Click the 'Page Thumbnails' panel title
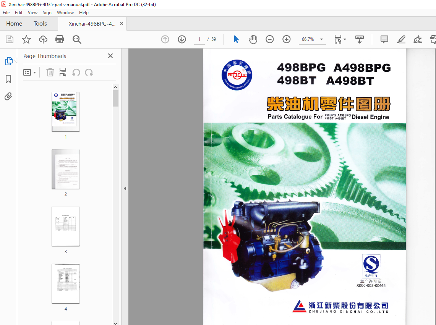 tap(45, 56)
